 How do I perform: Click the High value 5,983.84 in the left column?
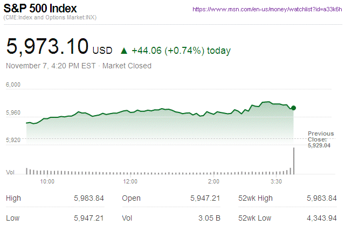(x=89, y=199)
